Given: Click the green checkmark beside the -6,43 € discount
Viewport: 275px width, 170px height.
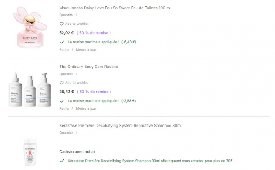Looking at the screenshot, I should [62, 42].
